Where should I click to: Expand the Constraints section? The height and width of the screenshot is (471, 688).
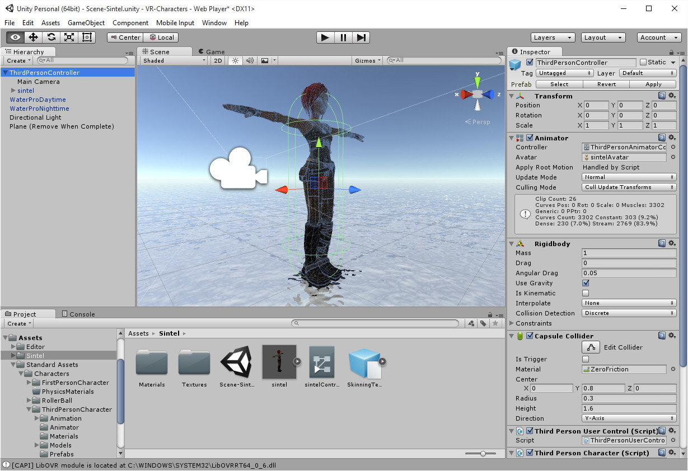pyautogui.click(x=512, y=323)
